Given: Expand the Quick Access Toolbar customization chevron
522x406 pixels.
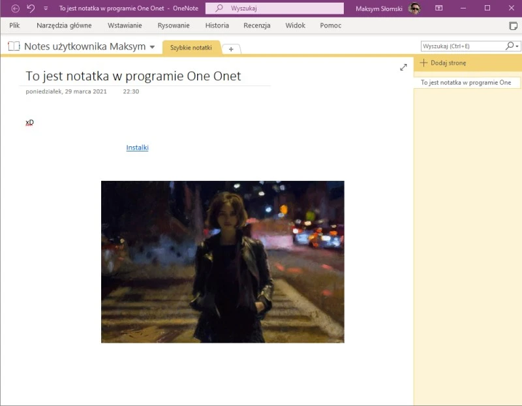Looking at the screenshot, I should point(44,8).
